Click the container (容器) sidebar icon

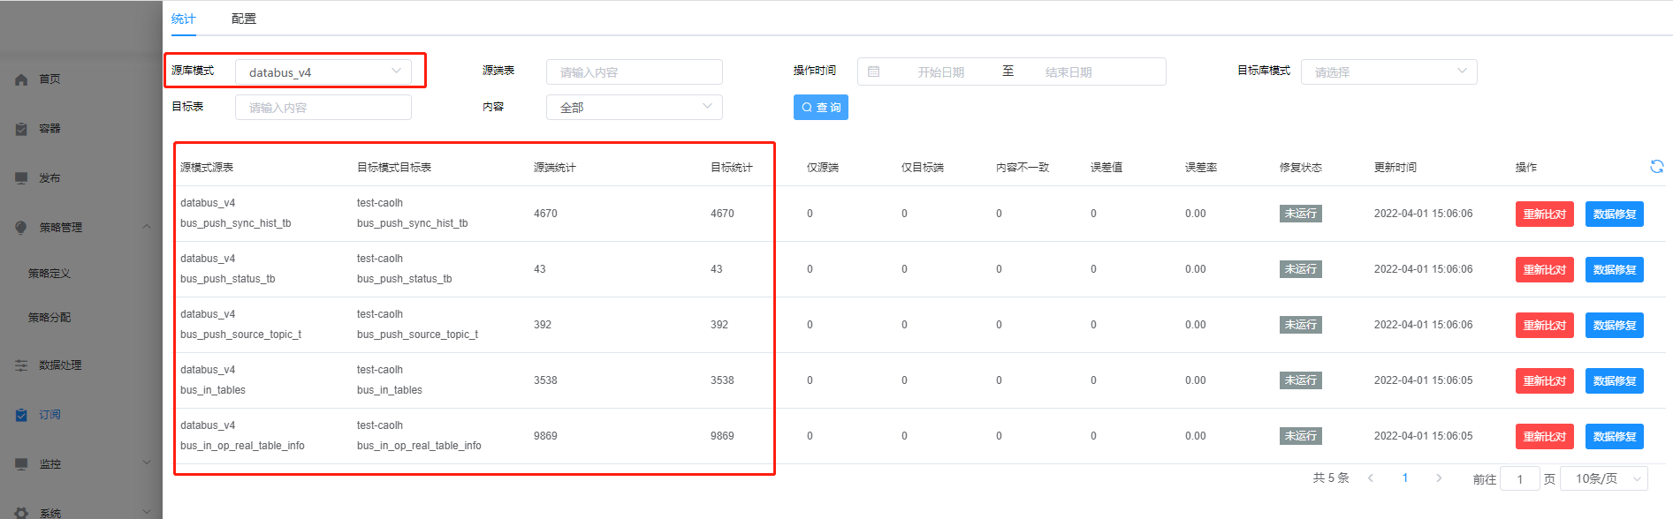click(21, 129)
